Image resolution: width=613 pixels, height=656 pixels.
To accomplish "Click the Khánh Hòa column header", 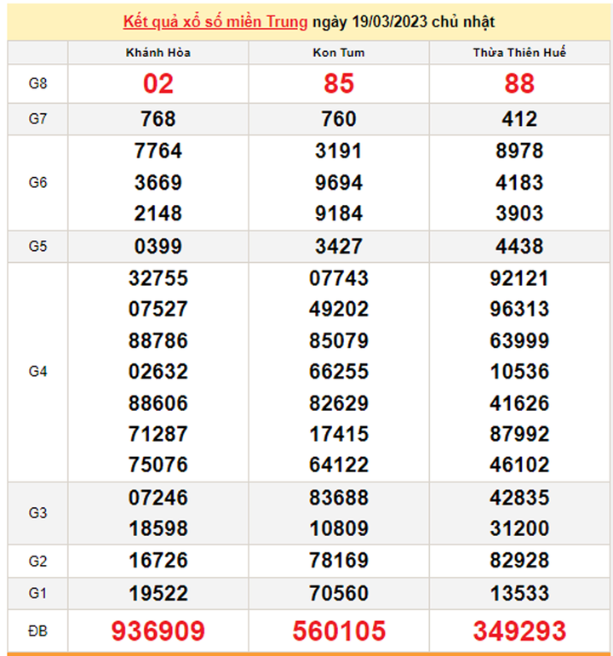I will click(158, 53).
